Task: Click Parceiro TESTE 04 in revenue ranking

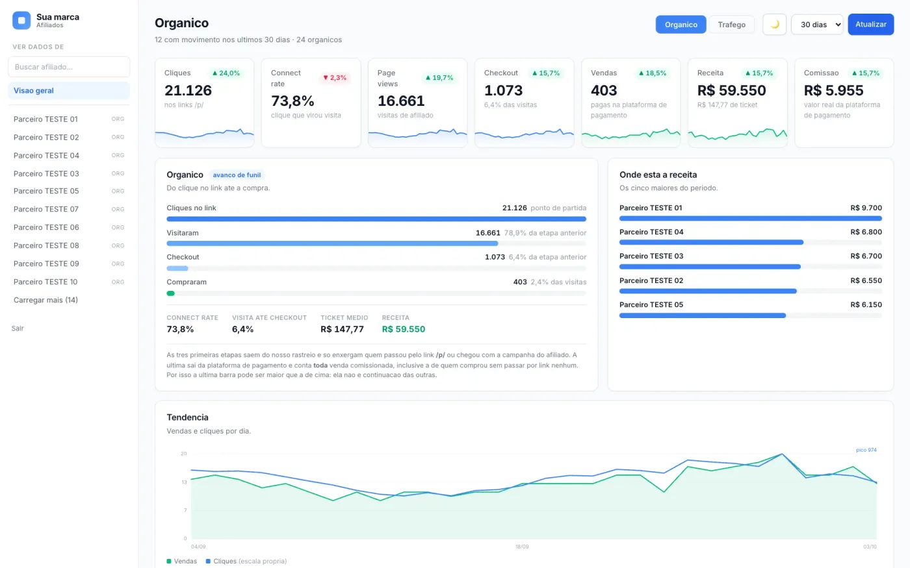Action: pos(651,232)
